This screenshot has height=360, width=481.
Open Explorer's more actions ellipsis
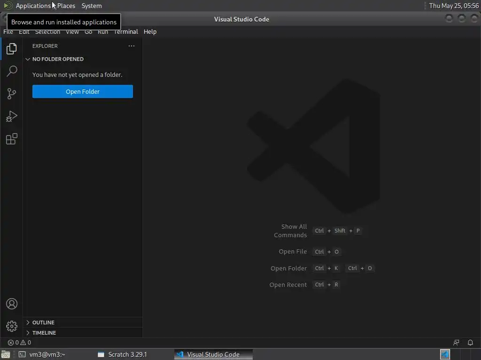click(x=132, y=46)
